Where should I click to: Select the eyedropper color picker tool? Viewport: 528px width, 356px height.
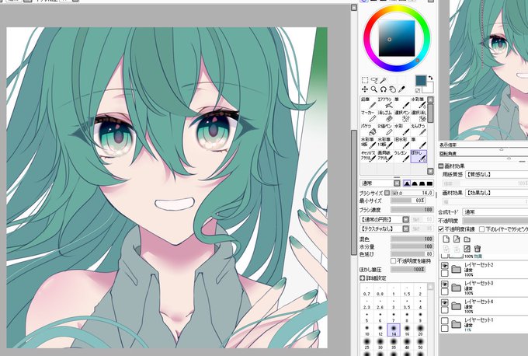tap(401, 89)
